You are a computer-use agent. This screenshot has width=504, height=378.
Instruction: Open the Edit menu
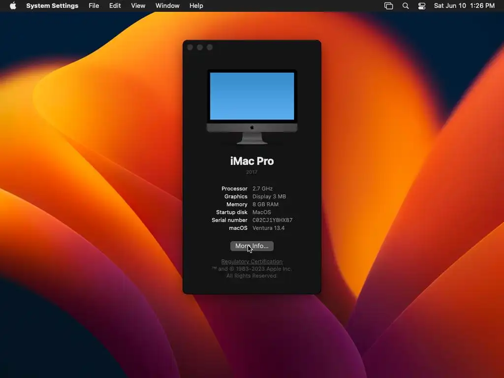[x=115, y=6]
